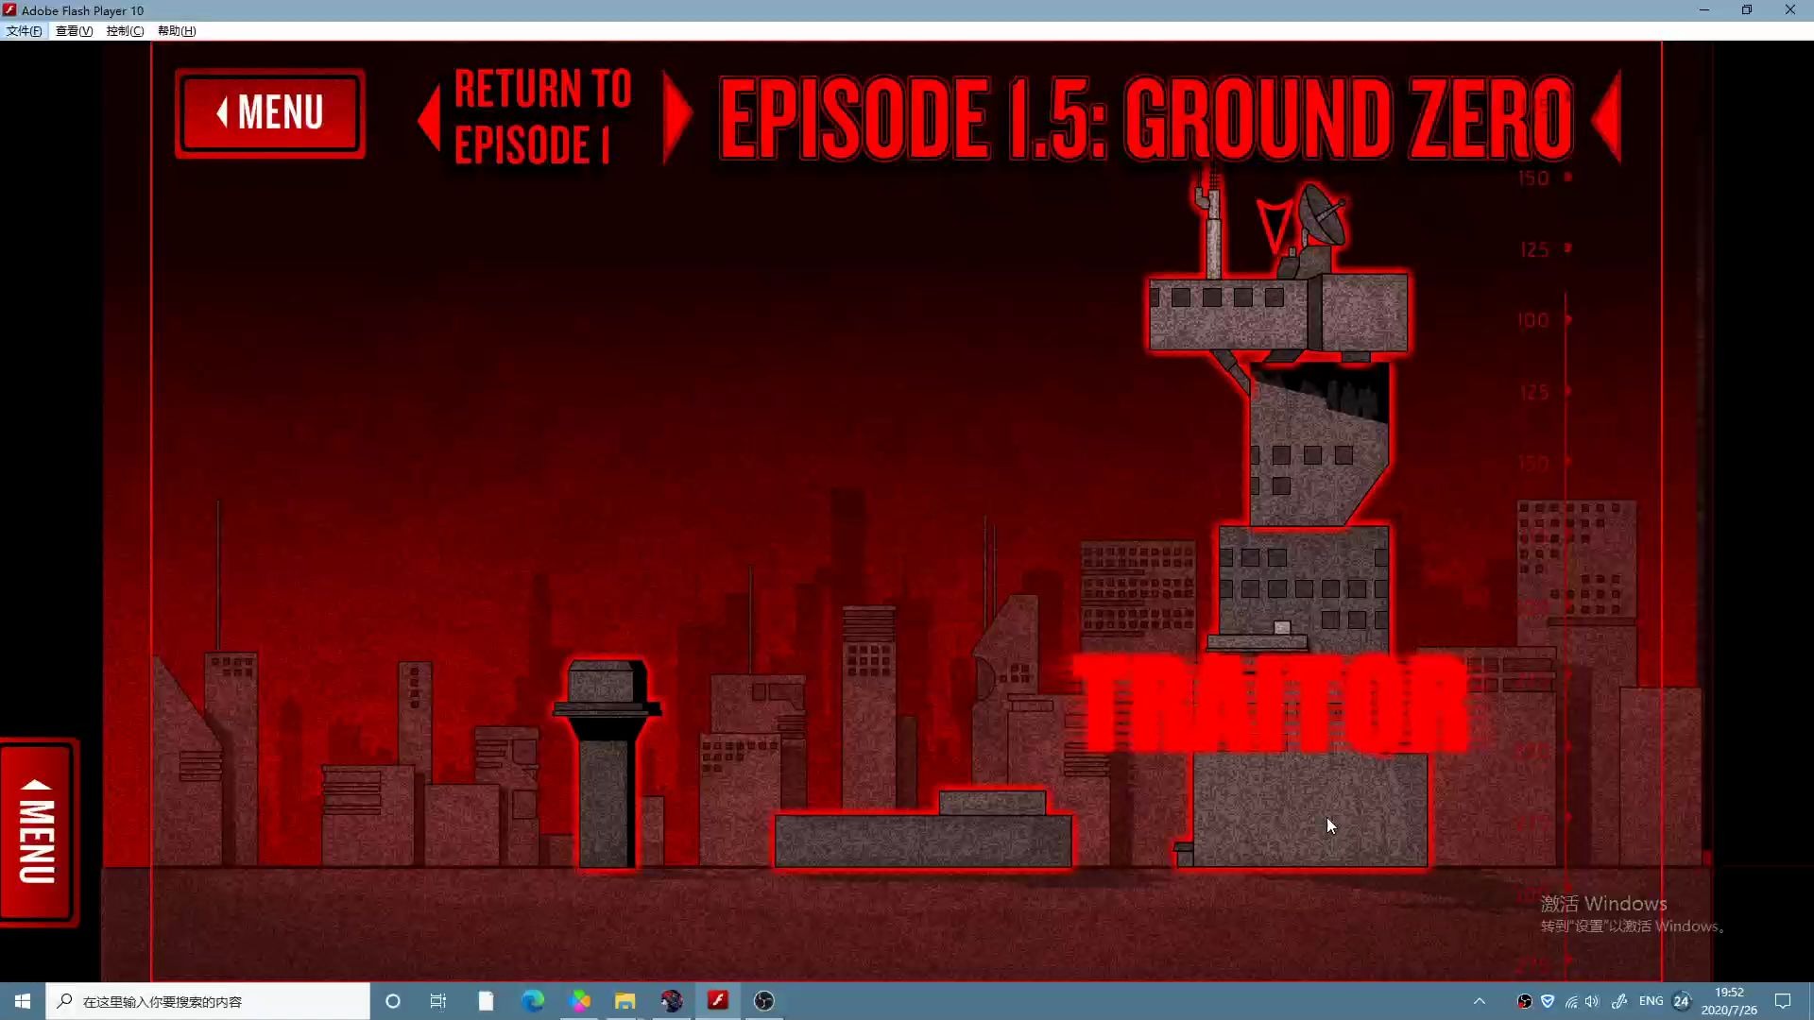Open the network Wi-Fi tray icon
Screen dimensions: 1814x1020
tap(1571, 1001)
